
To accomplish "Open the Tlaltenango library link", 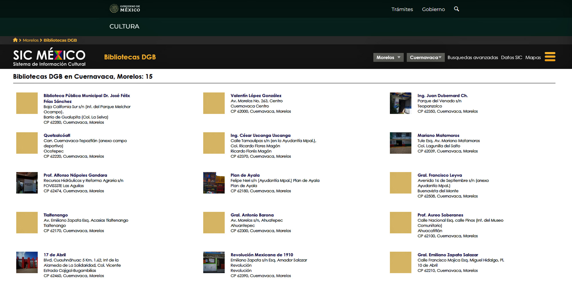I will [x=56, y=215].
